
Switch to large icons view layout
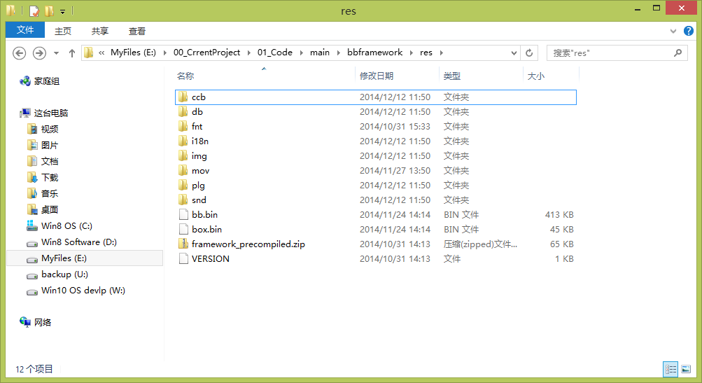686,369
